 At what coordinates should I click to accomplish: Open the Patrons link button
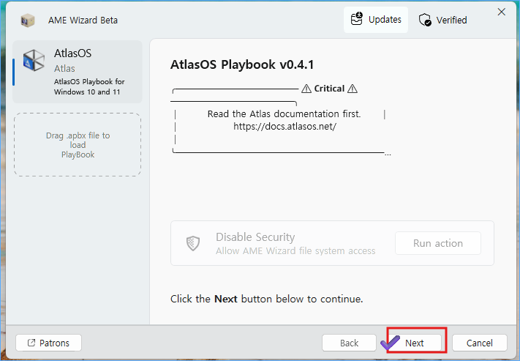(x=48, y=343)
